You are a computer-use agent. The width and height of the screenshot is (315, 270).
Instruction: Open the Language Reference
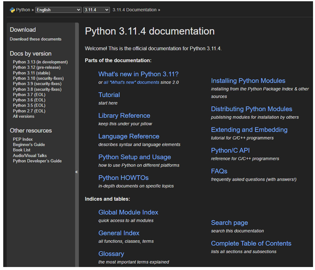[x=129, y=136]
